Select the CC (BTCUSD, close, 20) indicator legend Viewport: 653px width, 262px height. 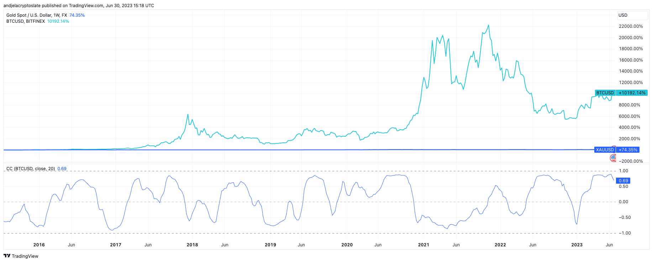click(31, 169)
